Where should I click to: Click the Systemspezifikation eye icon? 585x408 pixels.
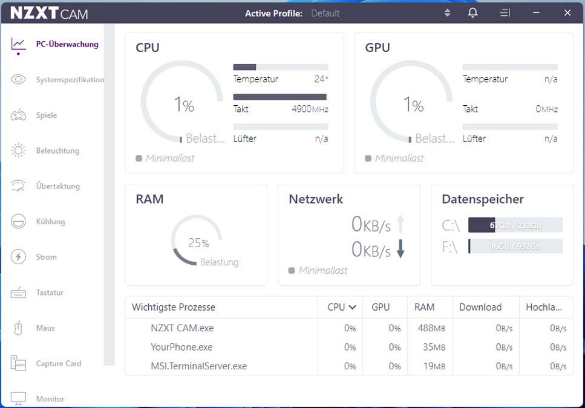pos(18,79)
